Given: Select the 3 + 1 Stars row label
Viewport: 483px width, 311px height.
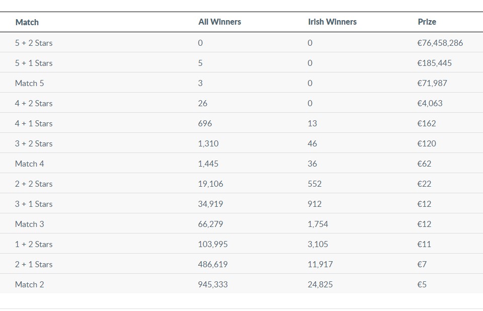Looking at the screenshot, I should 34,204.
